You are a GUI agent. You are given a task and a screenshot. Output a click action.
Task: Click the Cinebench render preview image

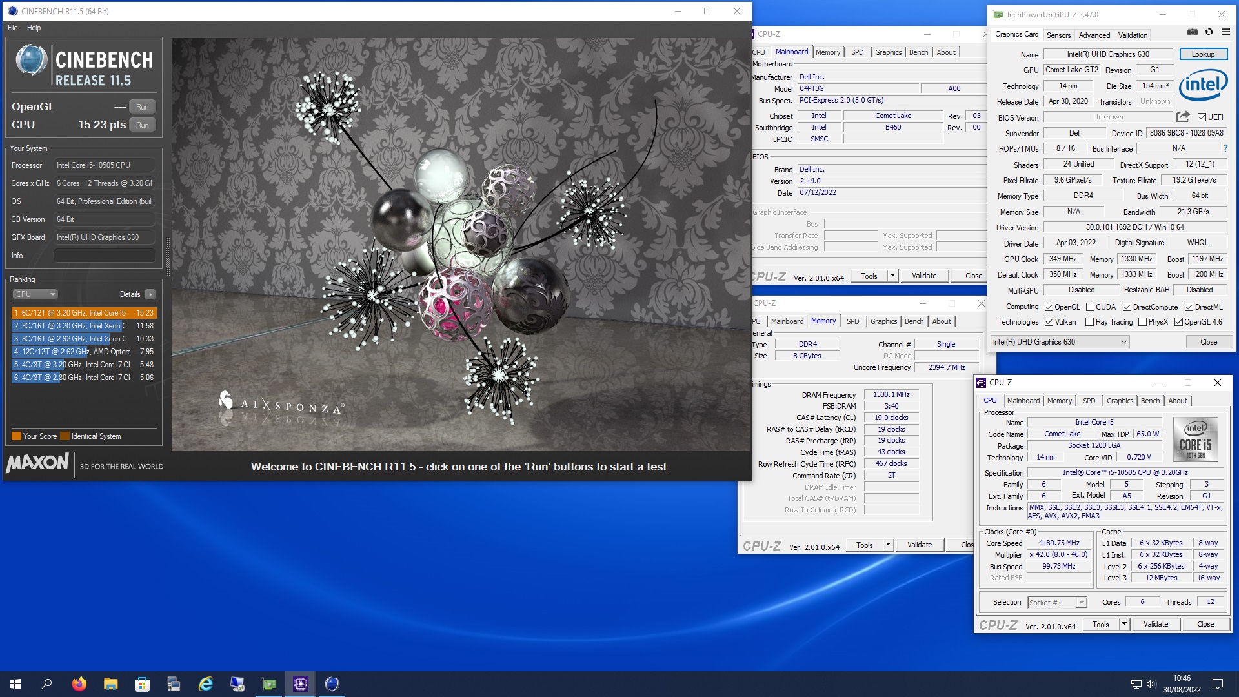461,244
